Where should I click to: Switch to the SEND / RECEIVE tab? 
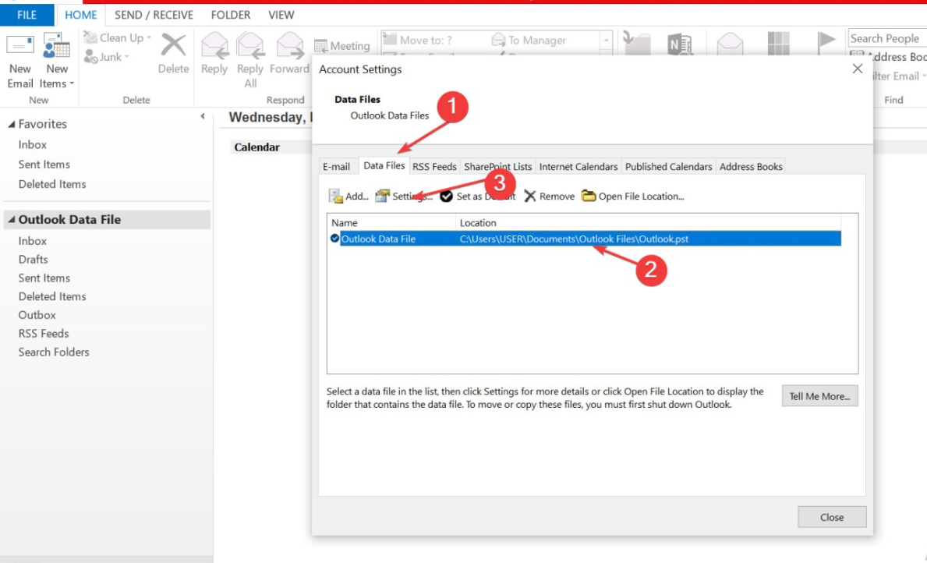point(154,15)
